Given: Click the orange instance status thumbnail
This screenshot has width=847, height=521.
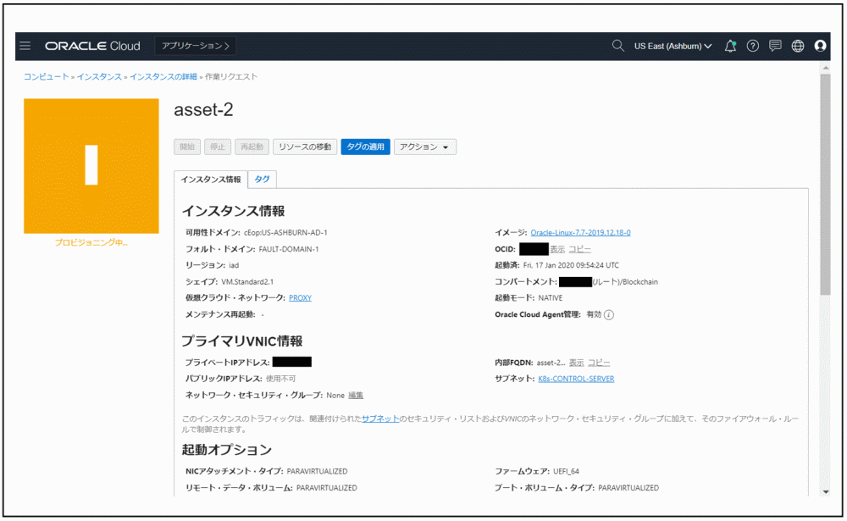Looking at the screenshot, I should pos(91,166).
